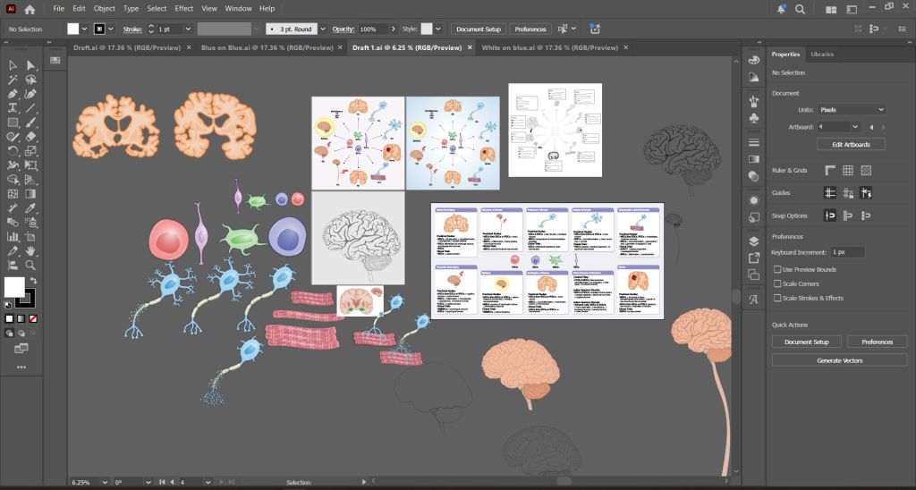Viewport: 916px width, 490px height.
Task: Choose the Perspective Grid tool
Action: 31,180
